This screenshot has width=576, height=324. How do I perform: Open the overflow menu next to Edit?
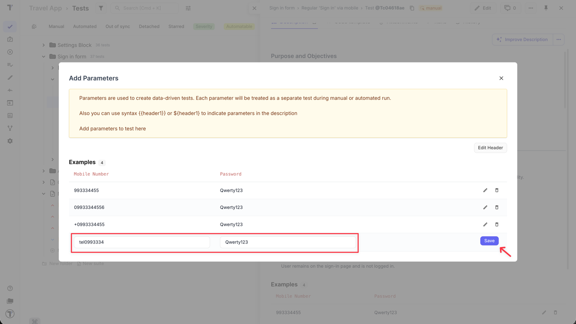[530, 8]
